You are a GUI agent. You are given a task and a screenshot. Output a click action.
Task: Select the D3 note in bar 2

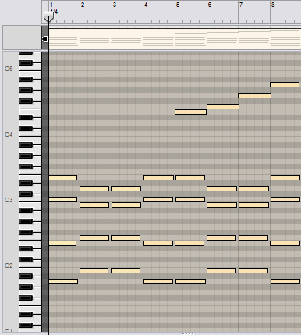click(x=94, y=188)
